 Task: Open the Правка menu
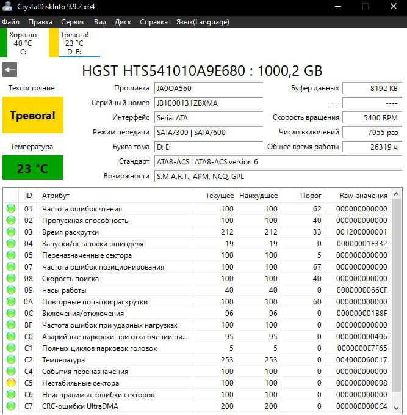[x=40, y=22]
